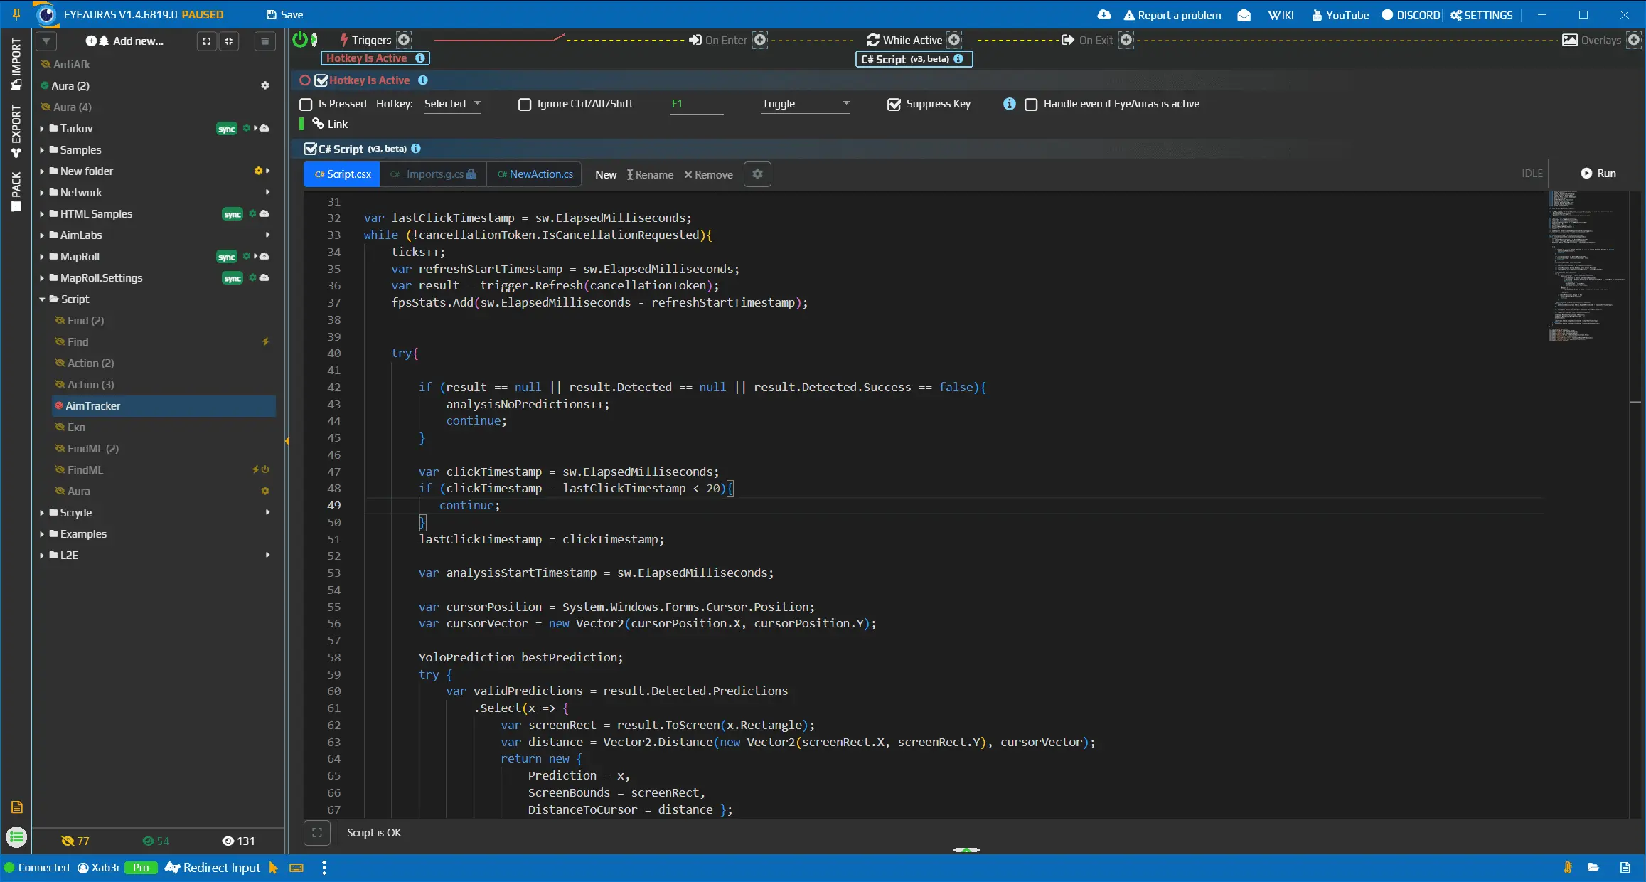Open the filter options in the aura tree
The width and height of the screenshot is (1646, 882).
click(46, 41)
